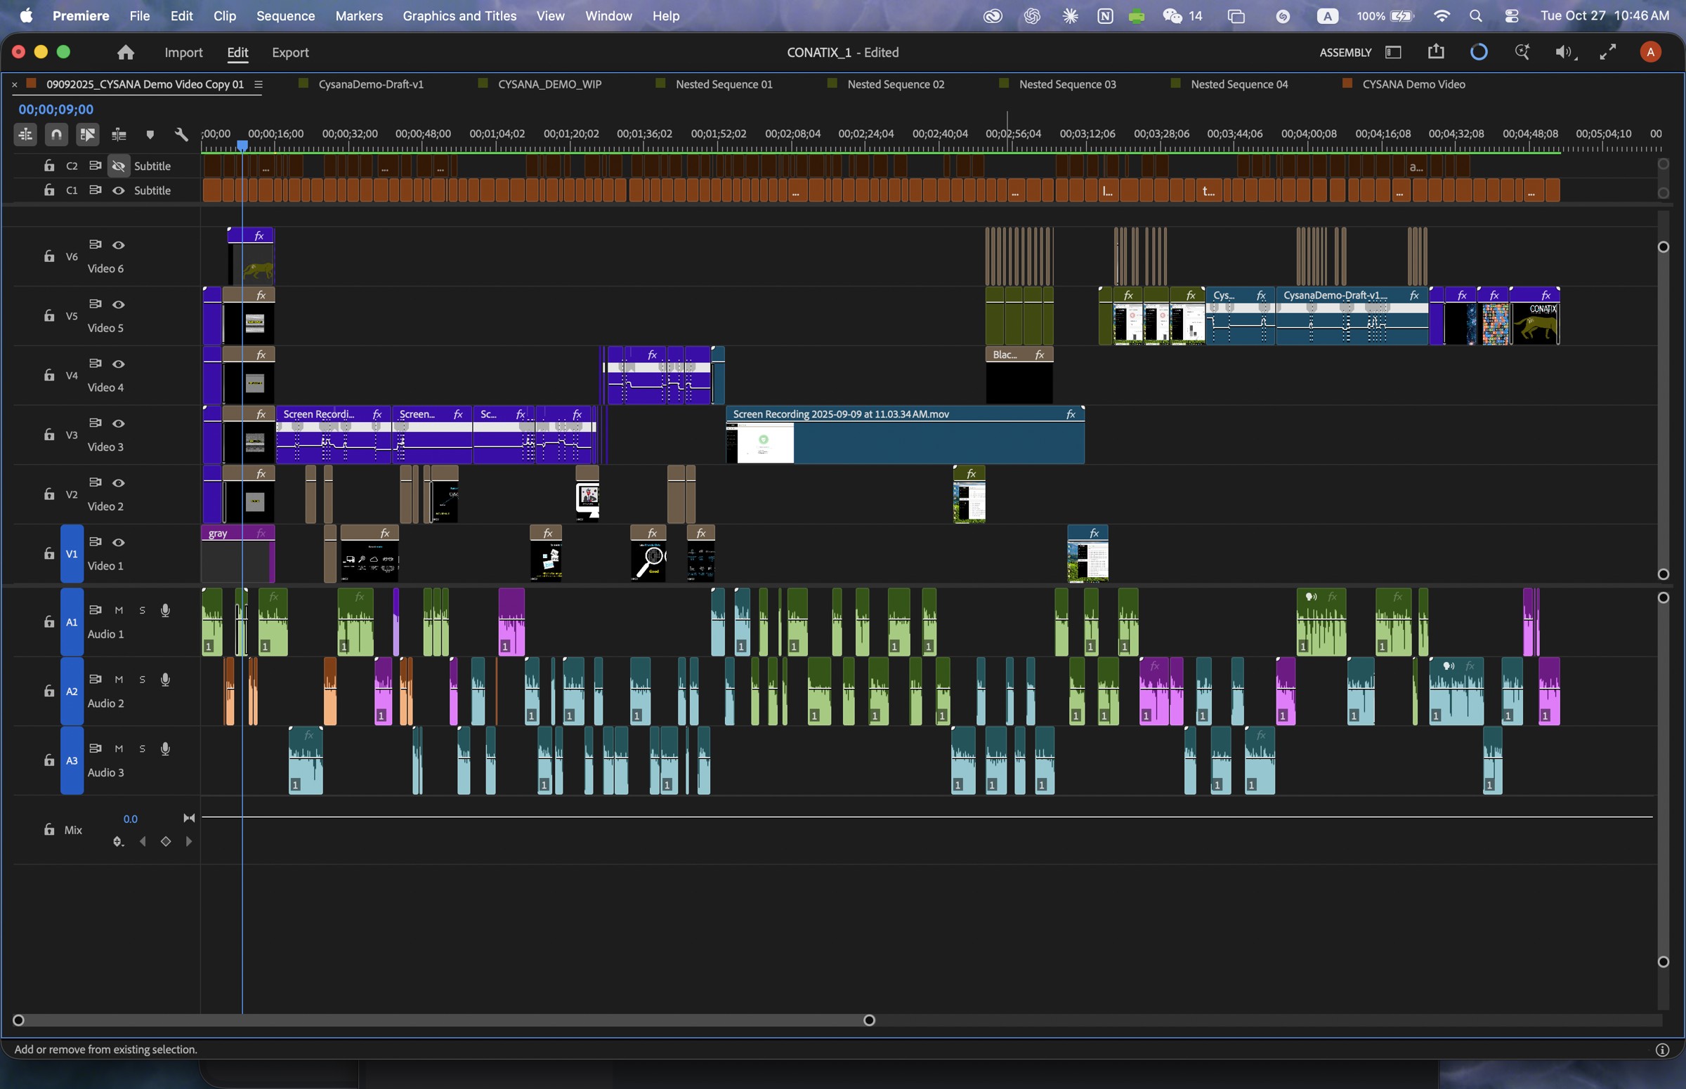The height and width of the screenshot is (1089, 1686).
Task: Toggle linked selection timeline button
Action: pos(87,133)
